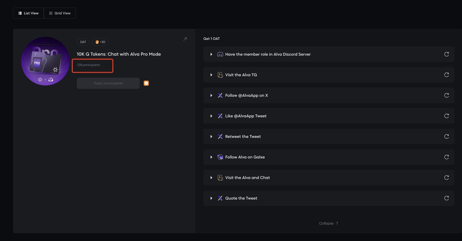
Task: Click the 'Visit the Alva TG' text
Action: click(241, 75)
